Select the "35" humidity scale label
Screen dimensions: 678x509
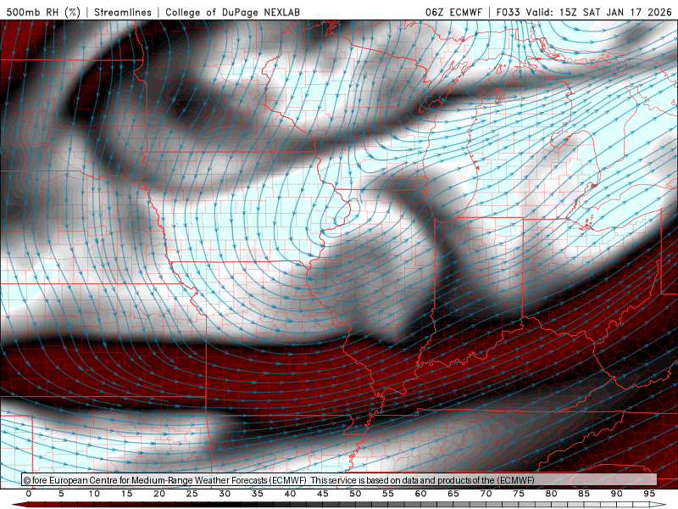[257, 494]
